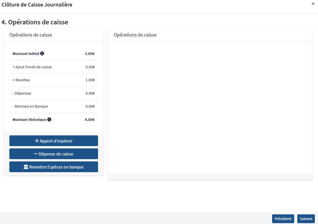Select the 3.00€ initial amount value
Screen dimensions: 318x224
pos(90,54)
